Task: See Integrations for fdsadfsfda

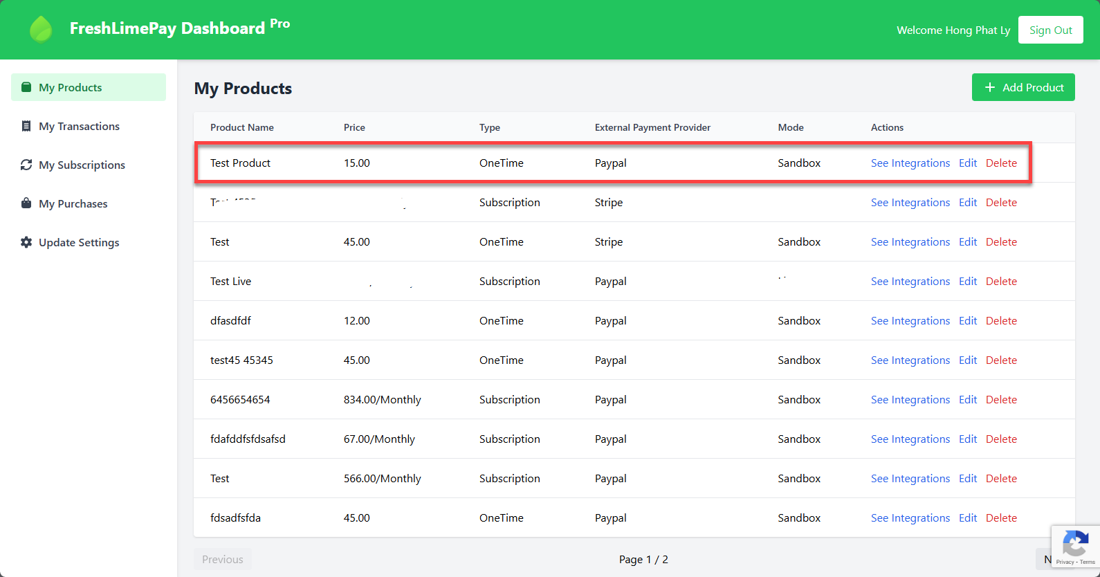Action: click(x=910, y=518)
